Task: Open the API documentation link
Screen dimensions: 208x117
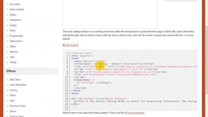Action: tap(134, 113)
